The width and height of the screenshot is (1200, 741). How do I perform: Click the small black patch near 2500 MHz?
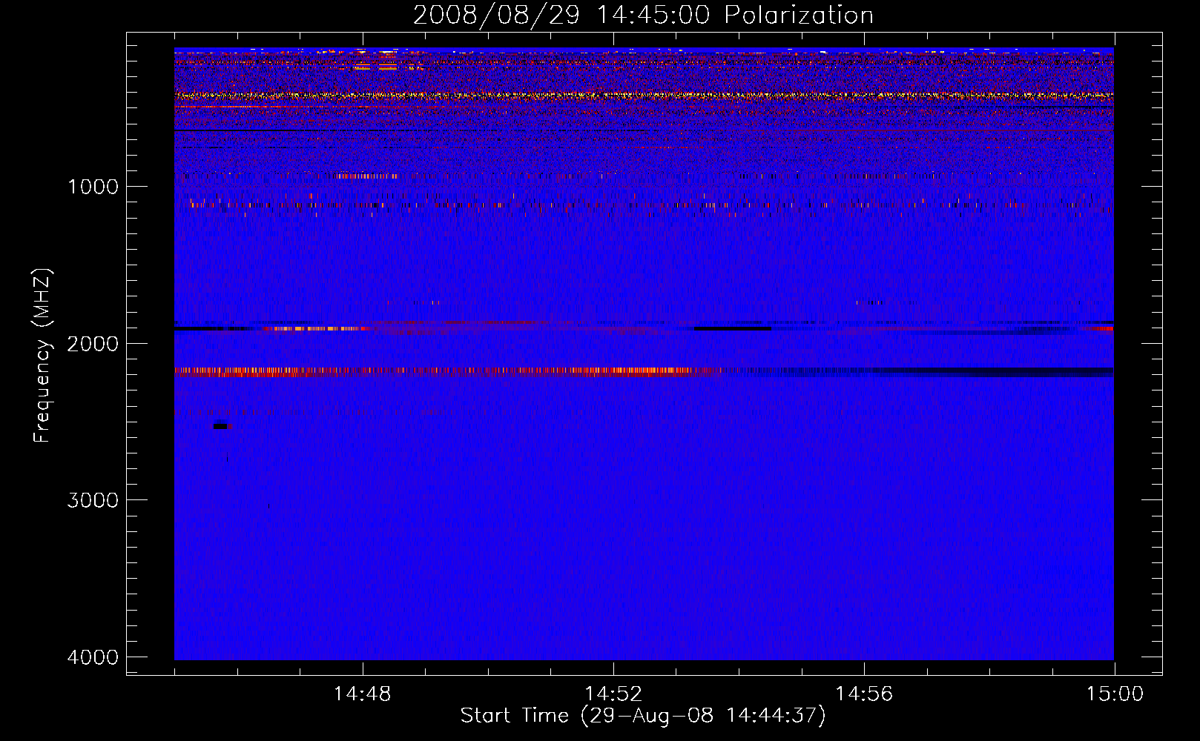[x=220, y=426]
